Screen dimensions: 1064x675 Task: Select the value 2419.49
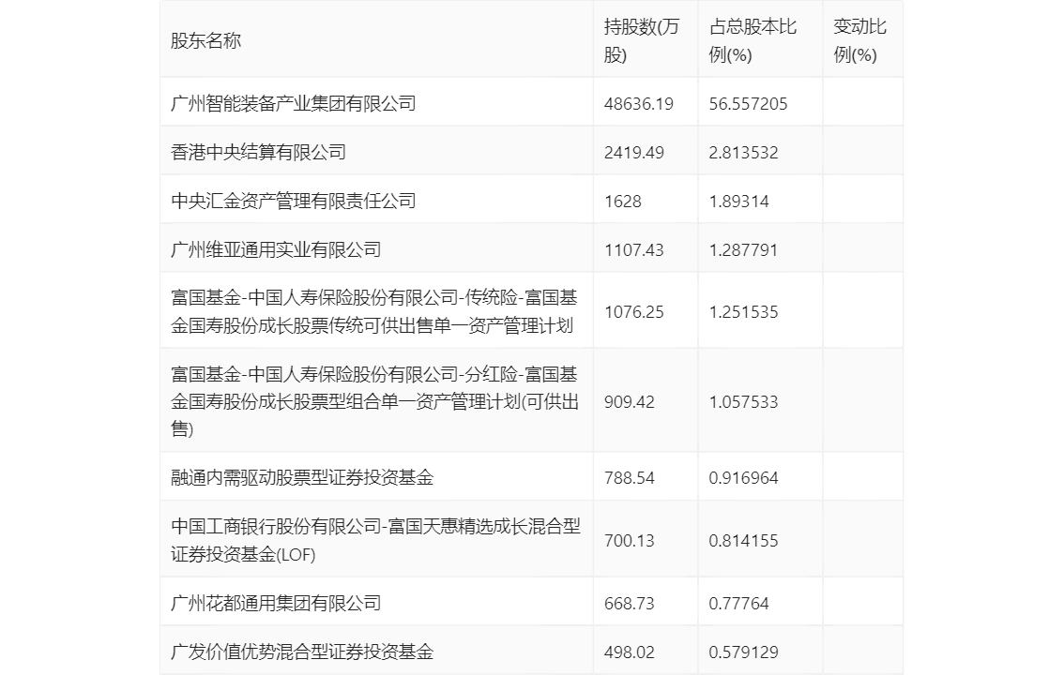633,153
